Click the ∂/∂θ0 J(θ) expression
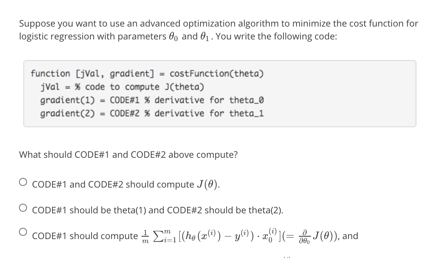This screenshot has height=260, width=442. [317, 236]
